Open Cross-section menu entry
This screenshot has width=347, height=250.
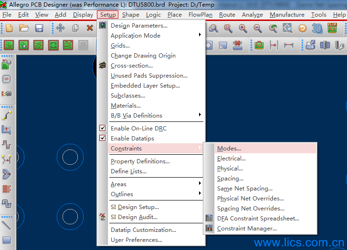[x=156, y=66]
